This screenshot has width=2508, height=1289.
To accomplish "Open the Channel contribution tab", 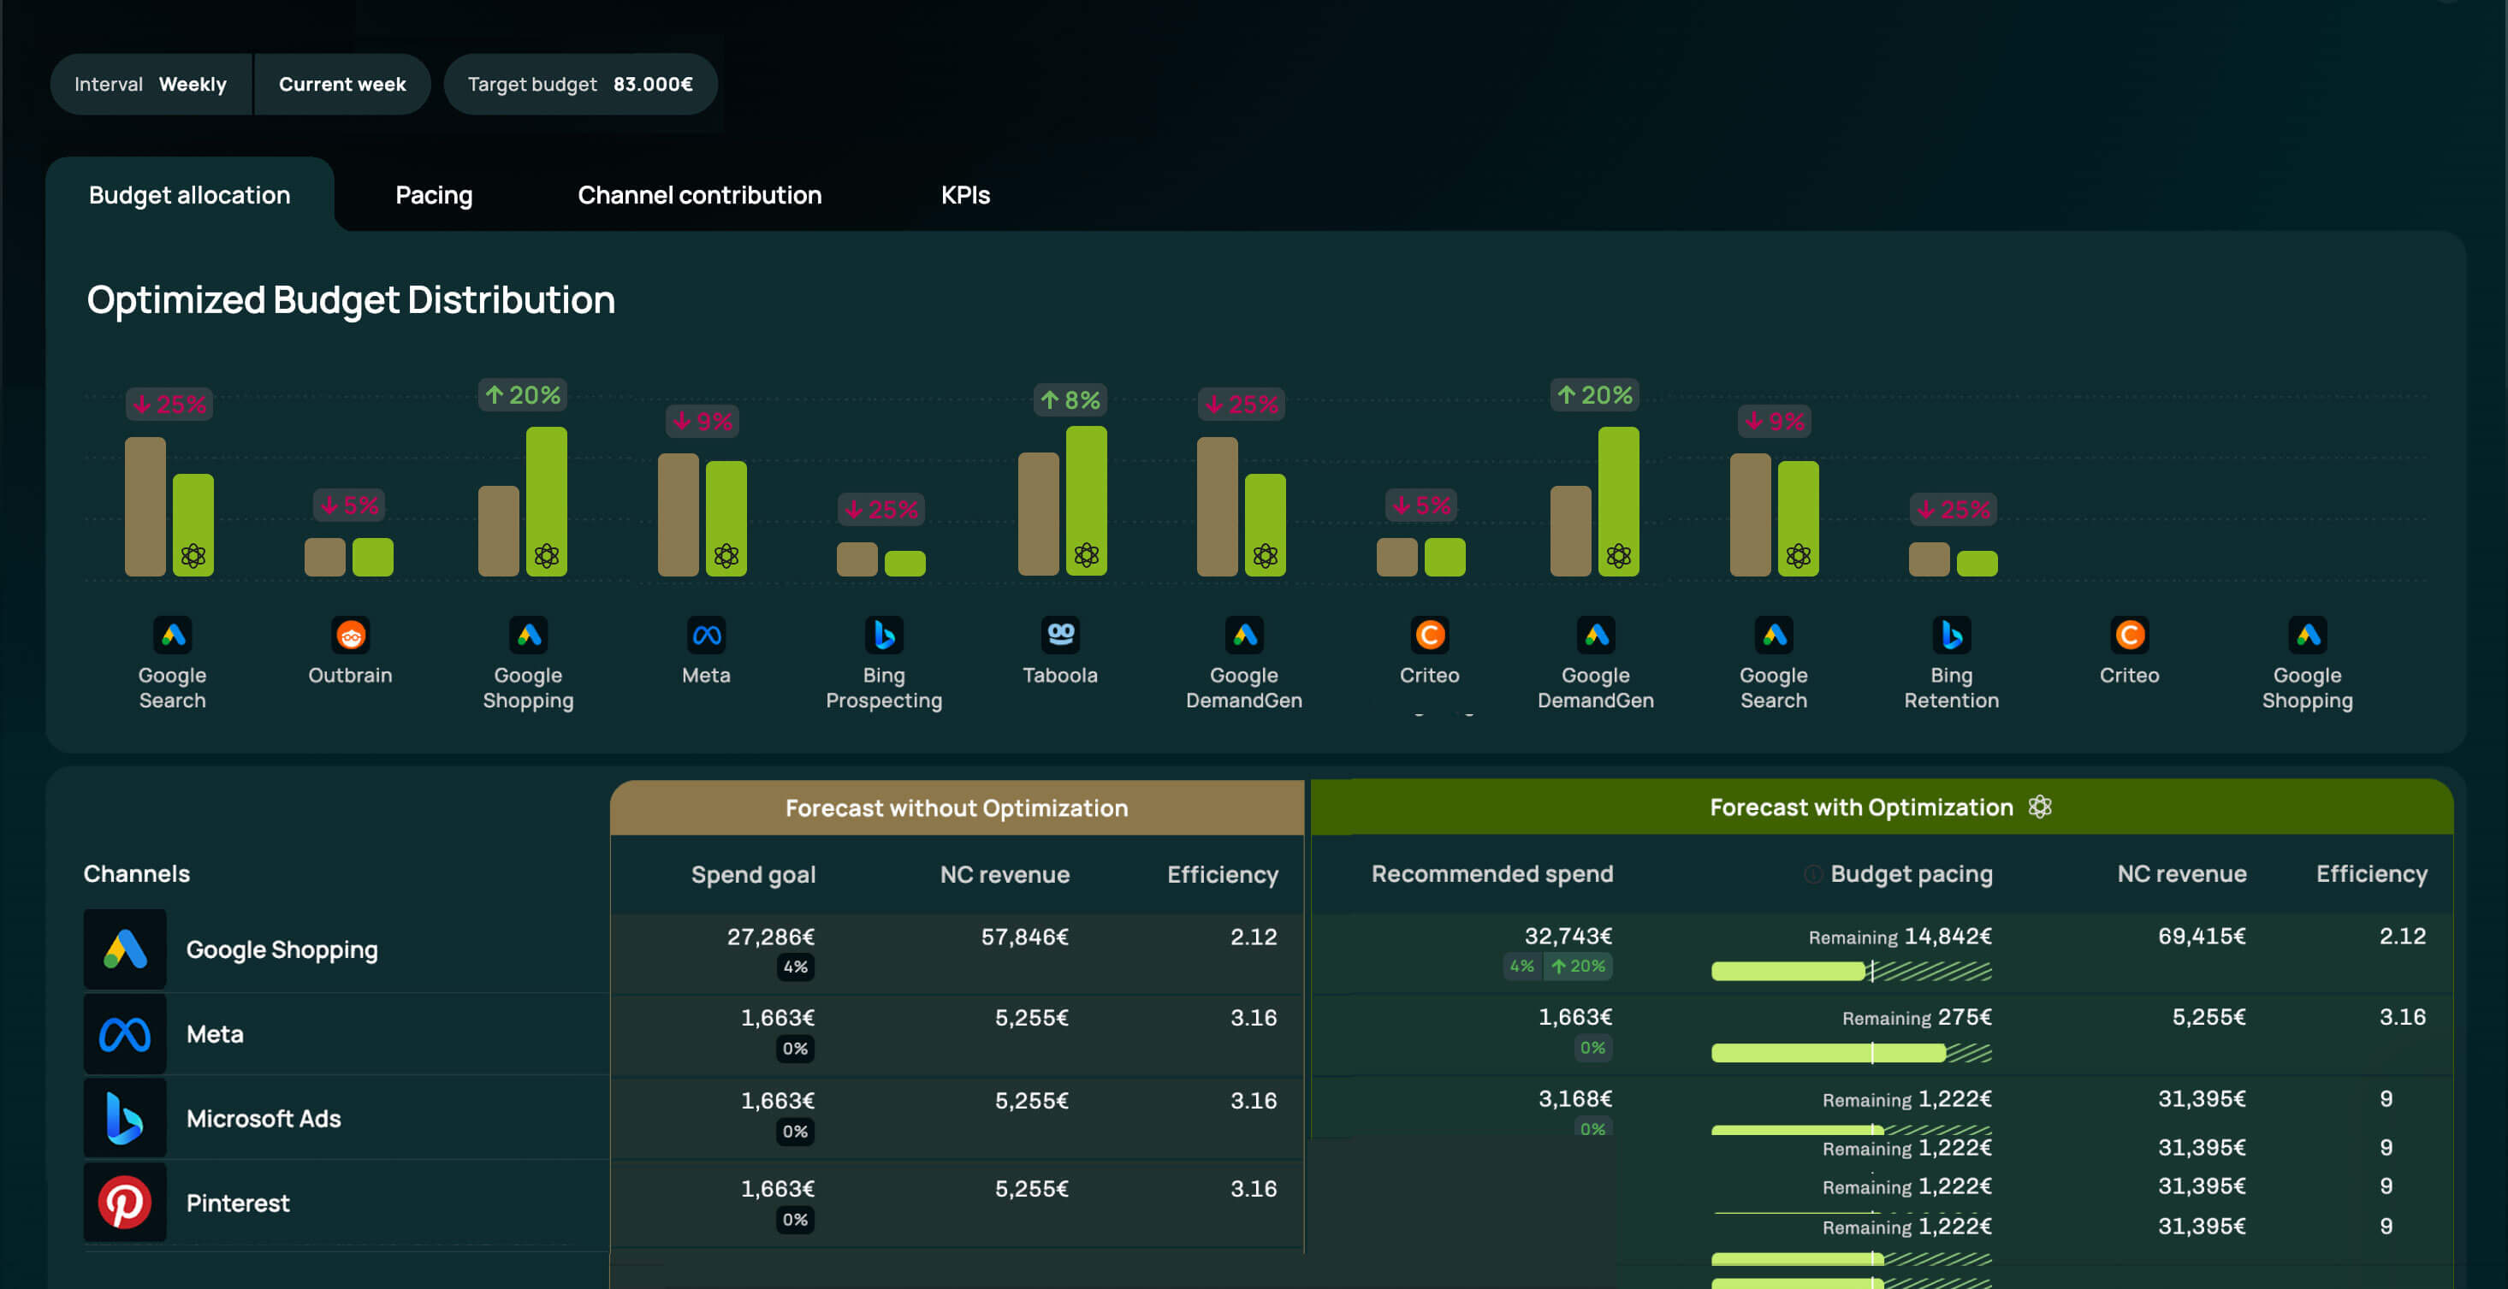I will click(700, 195).
